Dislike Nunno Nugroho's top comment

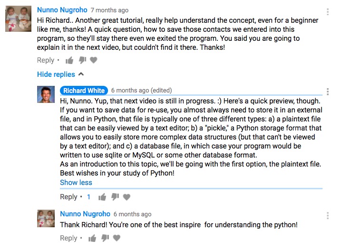82,60
